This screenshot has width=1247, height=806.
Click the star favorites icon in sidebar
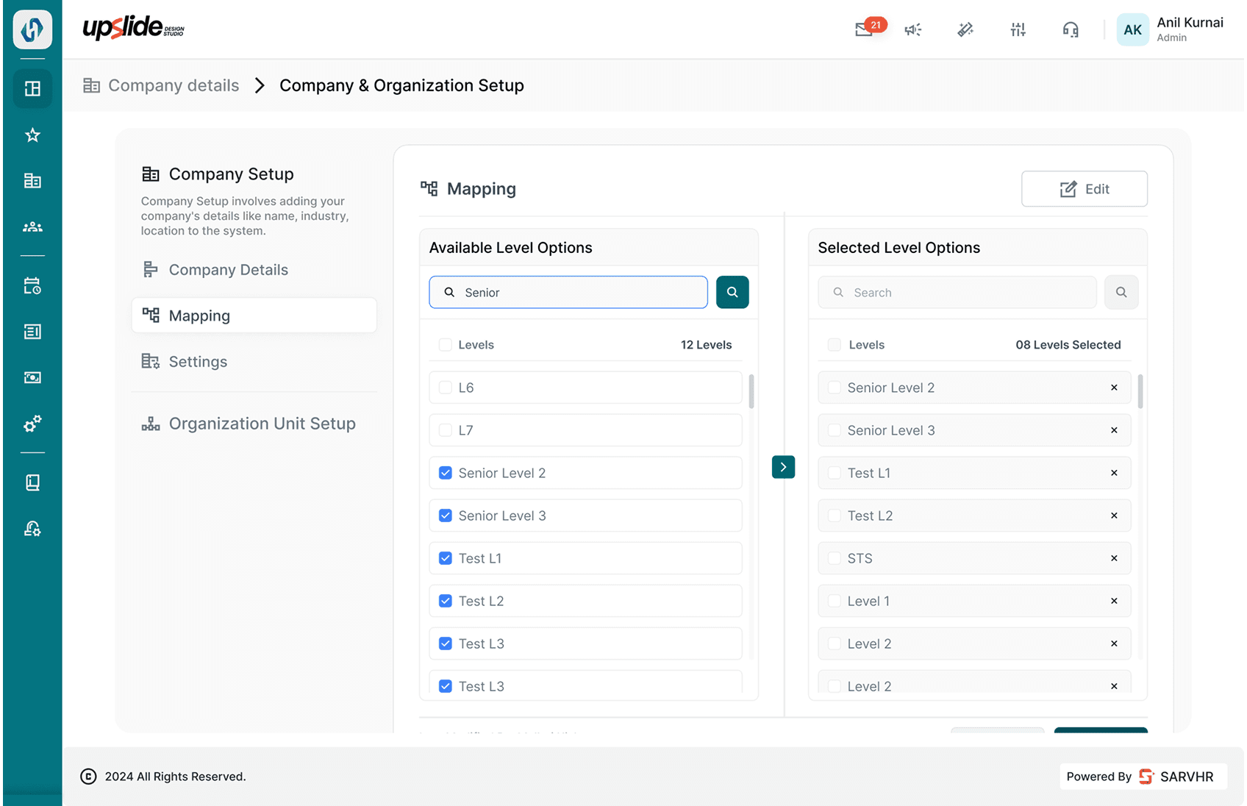click(x=32, y=135)
